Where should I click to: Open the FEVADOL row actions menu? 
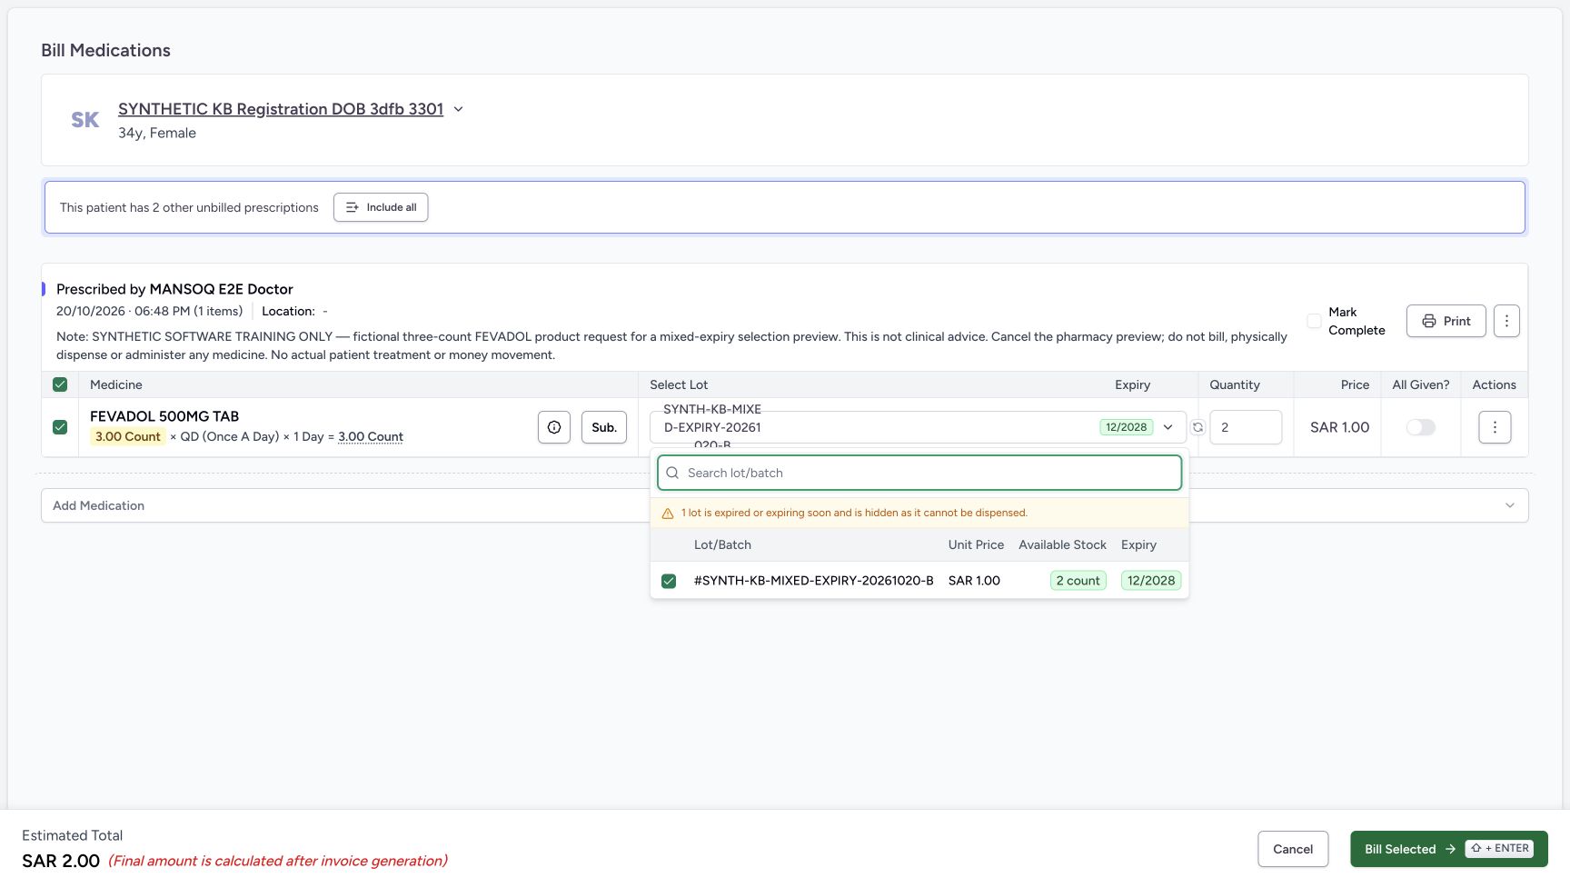pyautogui.click(x=1495, y=427)
